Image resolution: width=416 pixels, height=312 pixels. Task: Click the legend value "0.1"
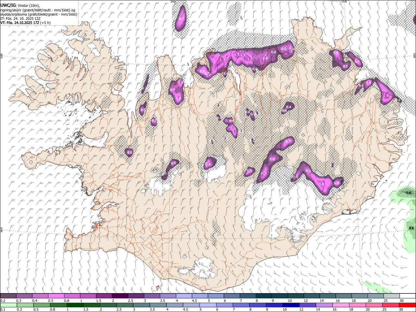(x=3, y=310)
